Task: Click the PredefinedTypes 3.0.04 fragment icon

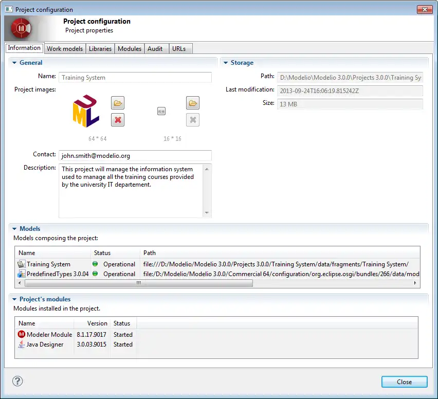Action: pos(21,274)
